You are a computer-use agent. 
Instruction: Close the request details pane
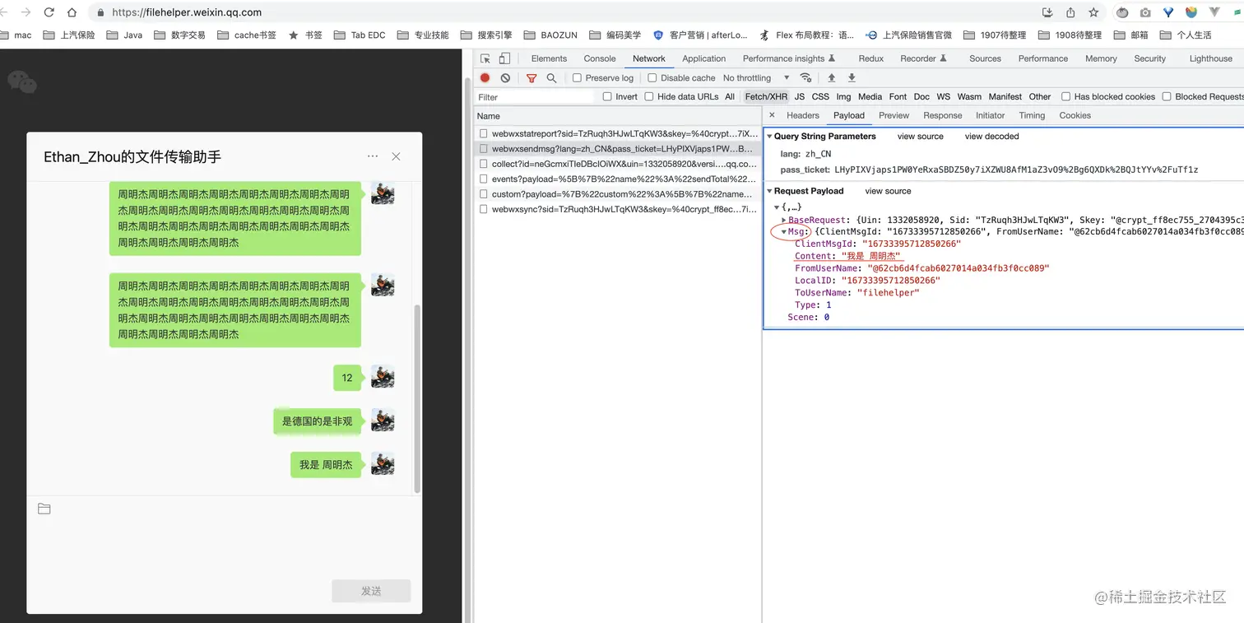point(772,115)
